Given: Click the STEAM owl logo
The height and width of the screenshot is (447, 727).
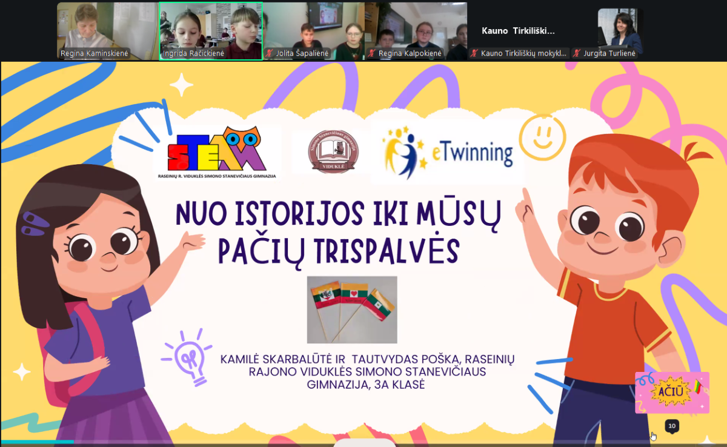Looking at the screenshot, I should [217, 151].
